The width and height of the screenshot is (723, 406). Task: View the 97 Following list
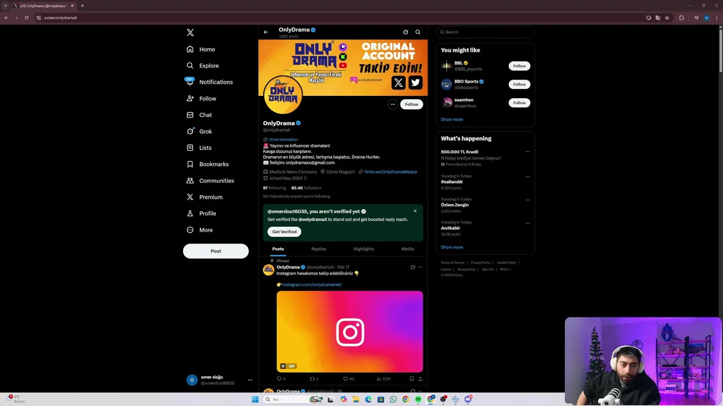[275, 188]
